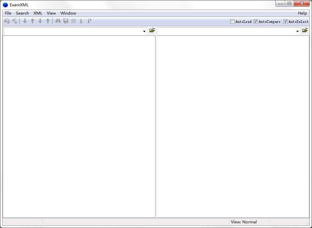
Task: Open the XML menu
Action: 38,13
